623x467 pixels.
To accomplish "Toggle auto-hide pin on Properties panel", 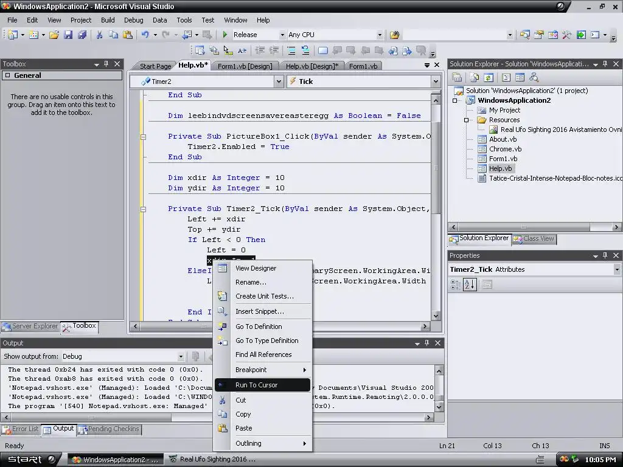I will coord(605,255).
